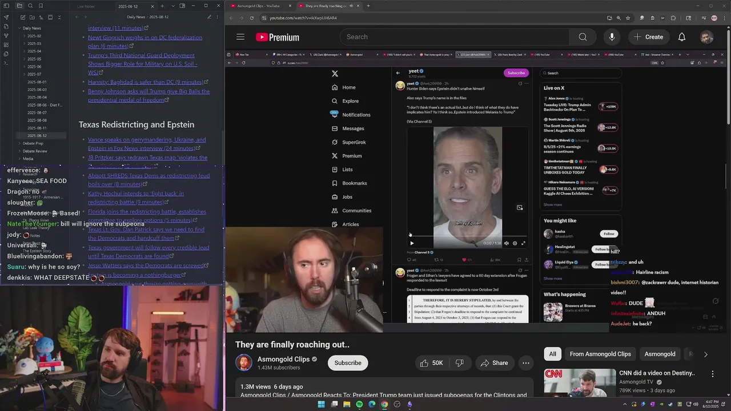731x411 pixels.
Task: Open YouTube account avatar menu
Action: pyautogui.click(x=707, y=37)
